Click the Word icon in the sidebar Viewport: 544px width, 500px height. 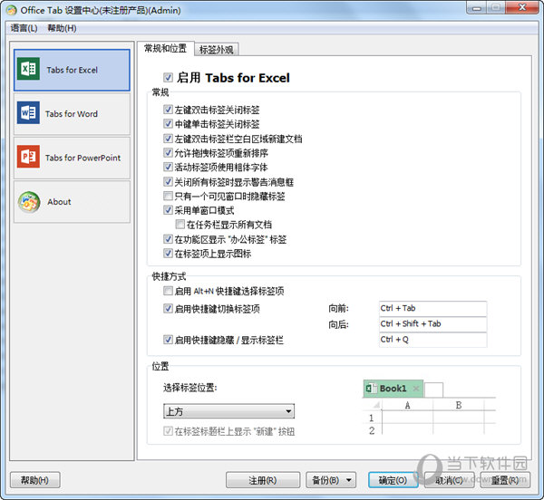28,112
